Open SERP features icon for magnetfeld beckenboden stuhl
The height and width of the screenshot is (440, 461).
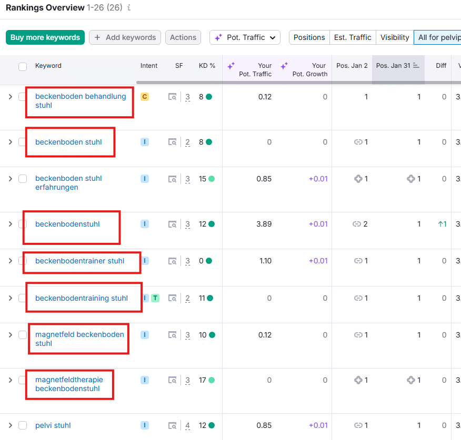pyautogui.click(x=172, y=335)
